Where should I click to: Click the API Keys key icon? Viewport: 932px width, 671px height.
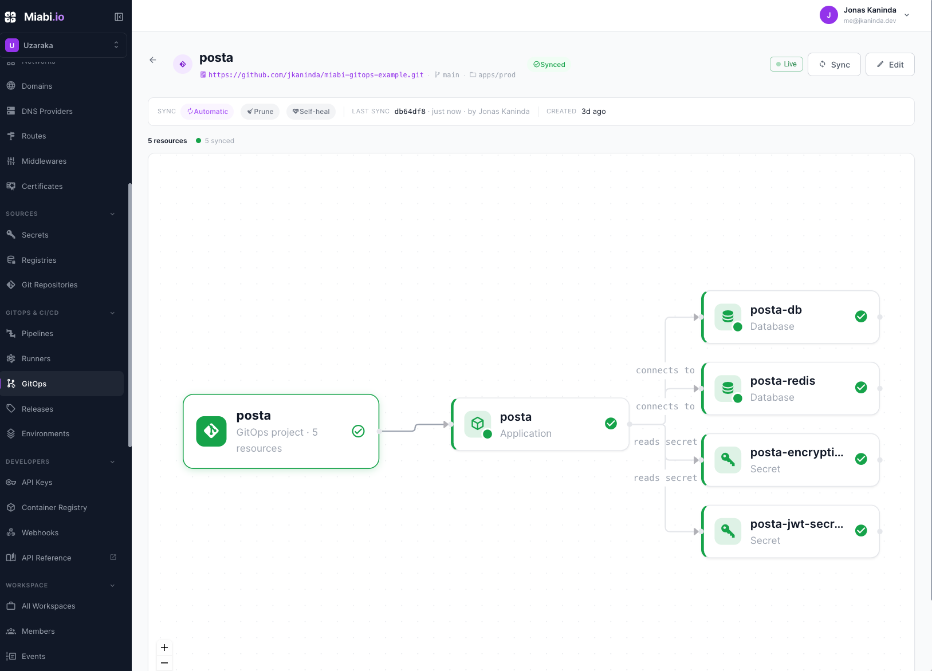click(11, 482)
